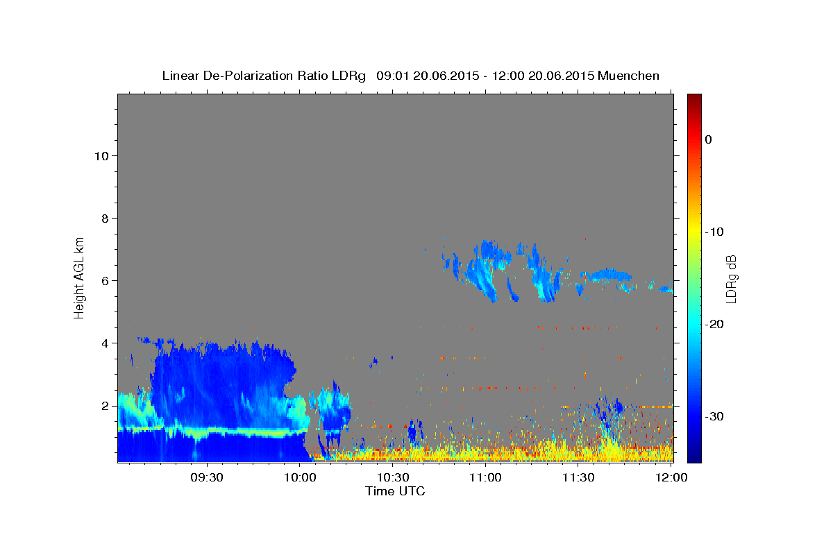Click the '12:00' time tick label
833x555 pixels.
(671, 477)
